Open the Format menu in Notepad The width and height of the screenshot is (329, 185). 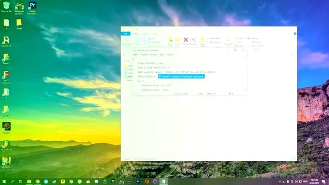154,54
